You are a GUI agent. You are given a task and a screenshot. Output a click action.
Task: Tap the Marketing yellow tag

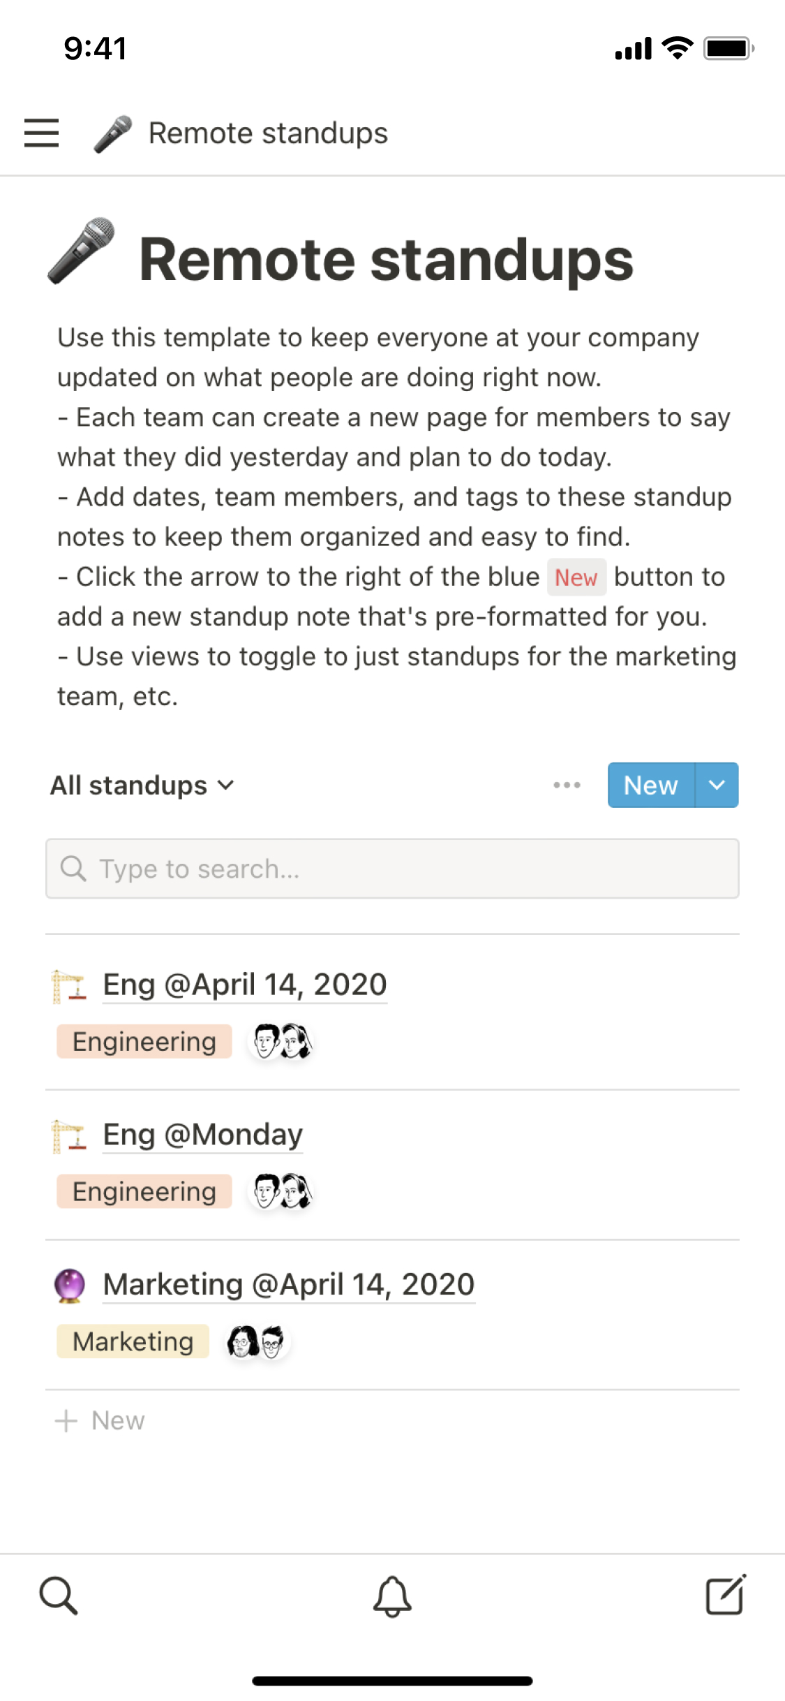pyautogui.click(x=133, y=1341)
